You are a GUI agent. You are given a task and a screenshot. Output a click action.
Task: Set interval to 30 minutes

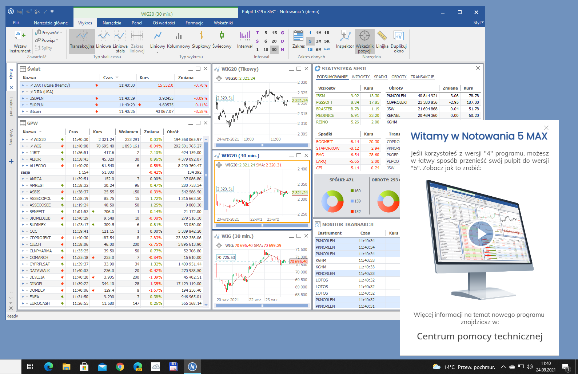(x=274, y=50)
